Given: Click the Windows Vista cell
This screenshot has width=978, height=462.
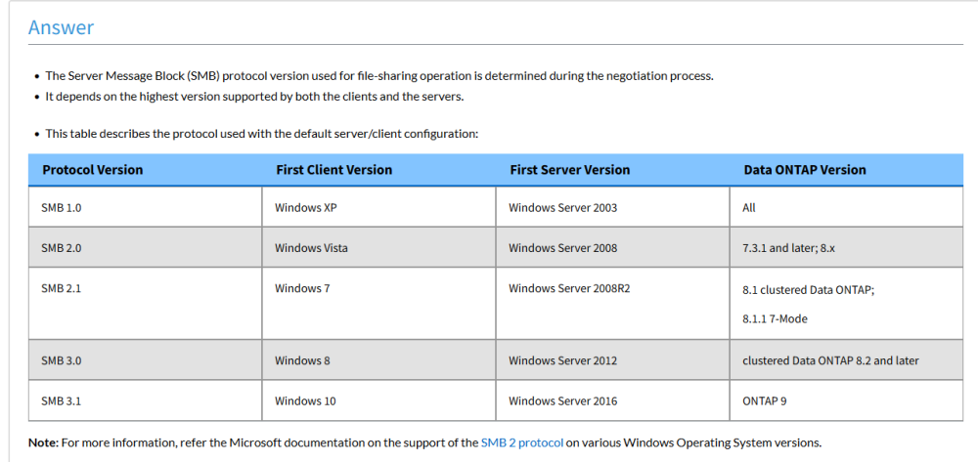Looking at the screenshot, I should tap(378, 248).
